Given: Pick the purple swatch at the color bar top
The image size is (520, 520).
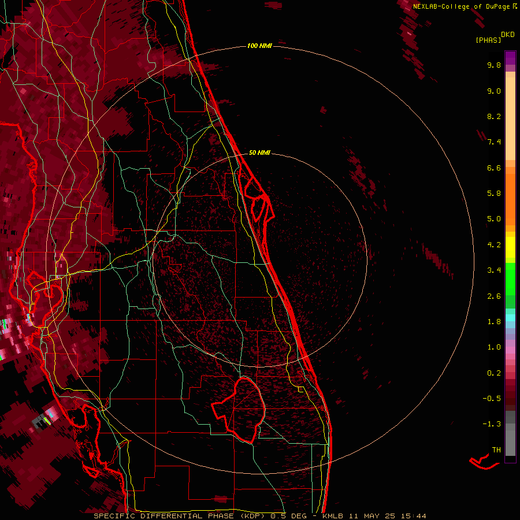Looking at the screenshot, I should pyautogui.click(x=510, y=58).
